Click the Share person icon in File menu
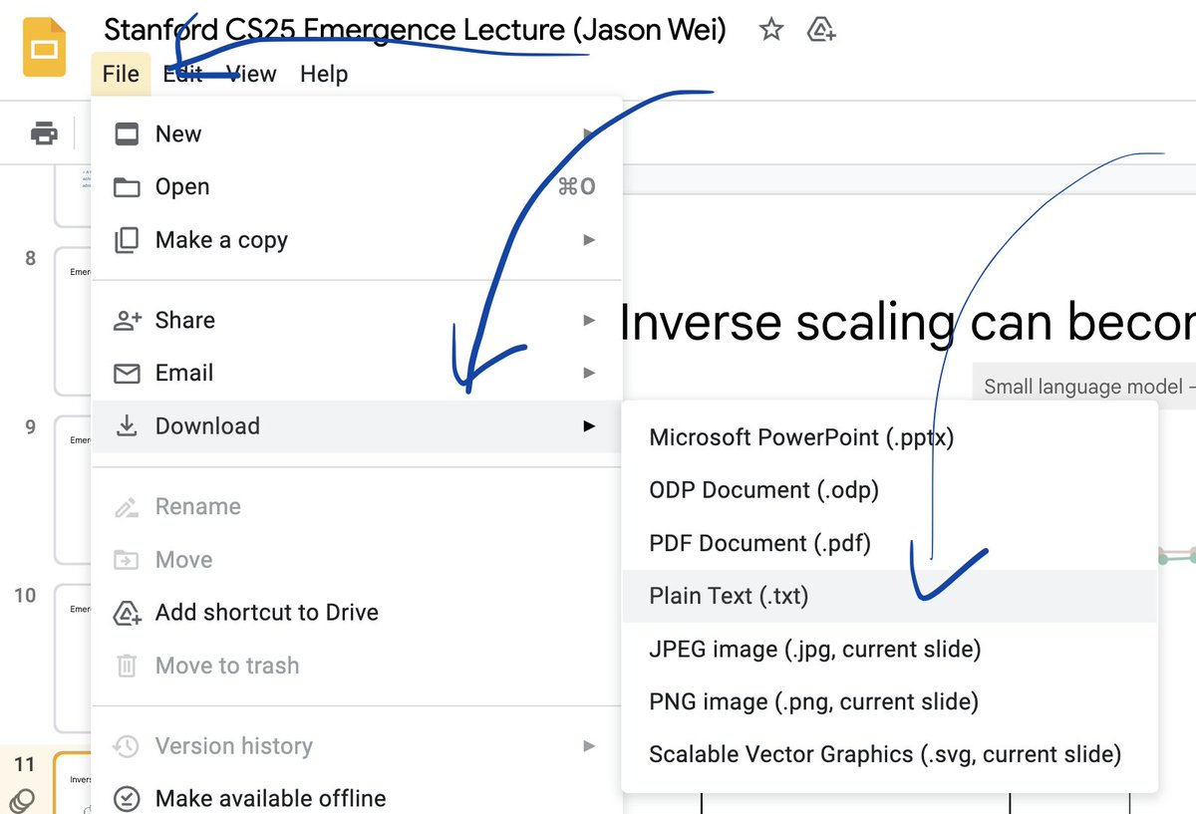The height and width of the screenshot is (814, 1196). click(x=126, y=320)
